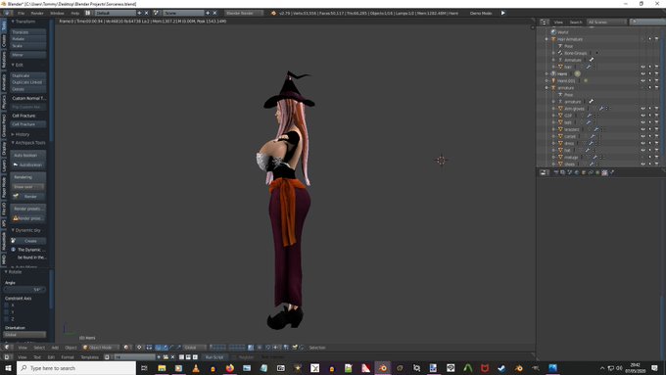The image size is (666, 375).
Task: Toggle the Register checkbox in text editor
Action: (x=234, y=357)
